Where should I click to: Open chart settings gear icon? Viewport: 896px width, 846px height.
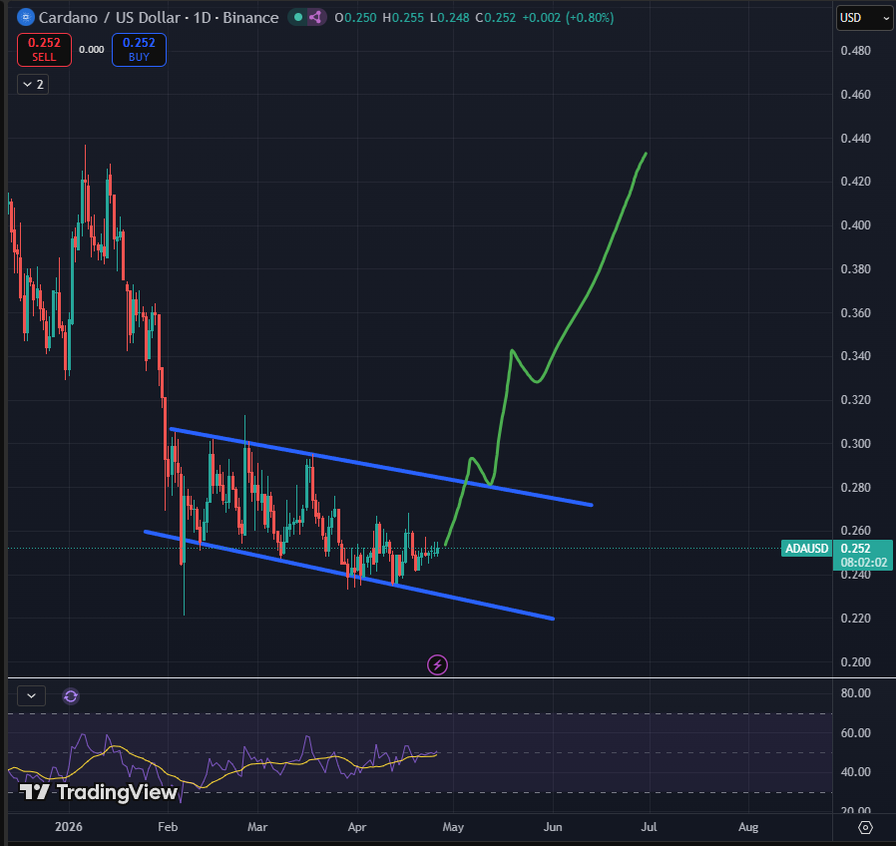(865, 827)
